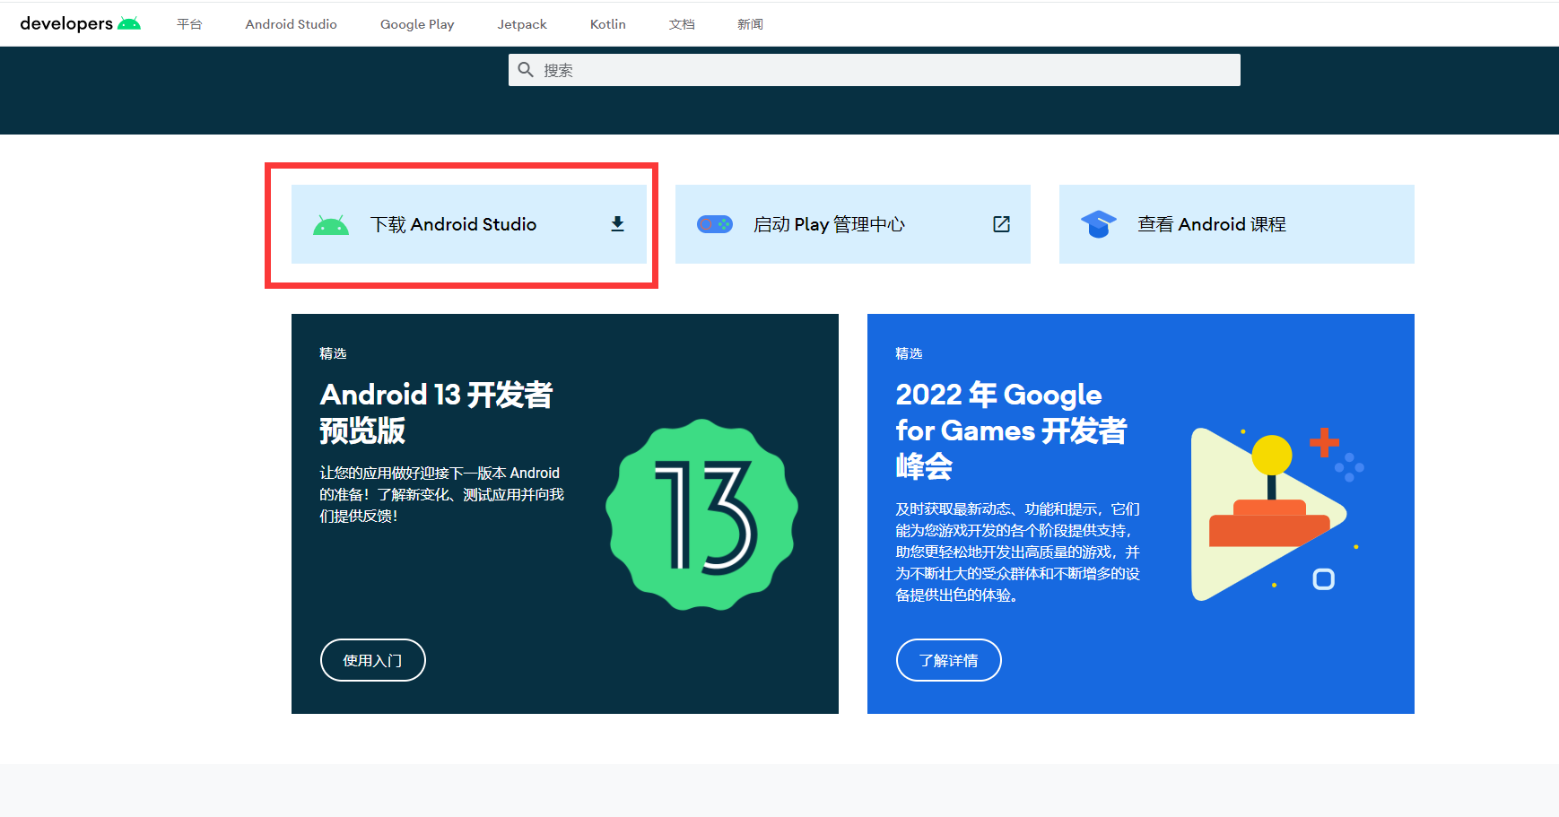Open the 平台 menu
The image size is (1559, 817).
(189, 24)
